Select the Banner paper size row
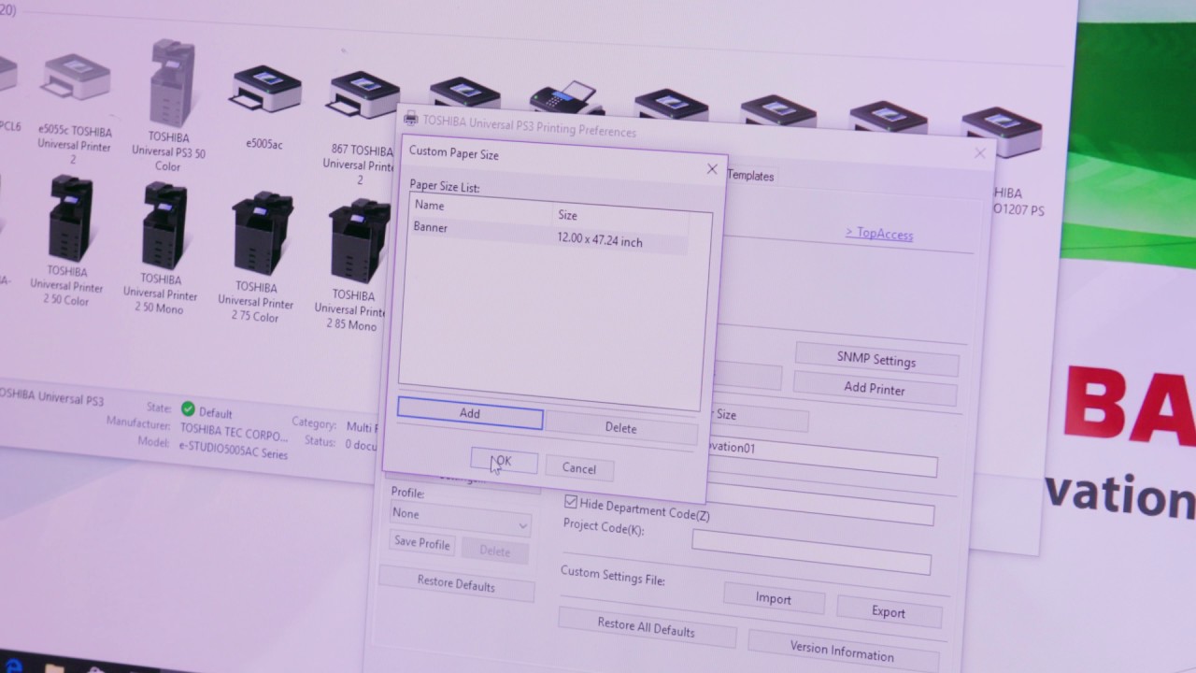This screenshot has height=673, width=1196. click(x=549, y=235)
